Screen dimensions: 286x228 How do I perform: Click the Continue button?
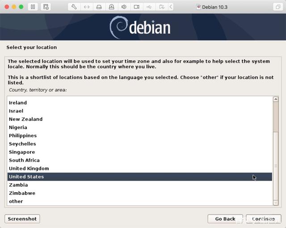pyautogui.click(x=263, y=219)
